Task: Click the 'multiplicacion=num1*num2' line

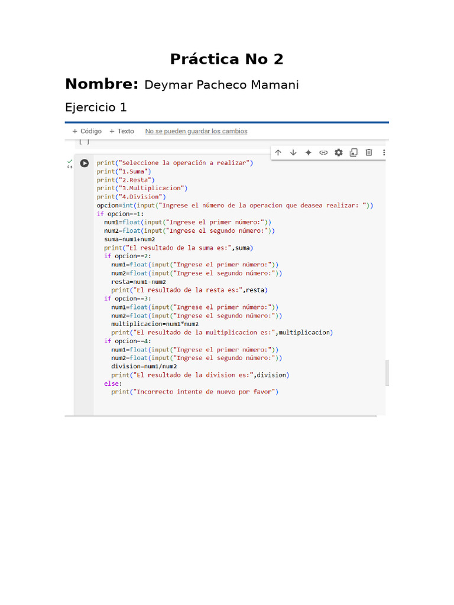Action: pyautogui.click(x=155, y=324)
